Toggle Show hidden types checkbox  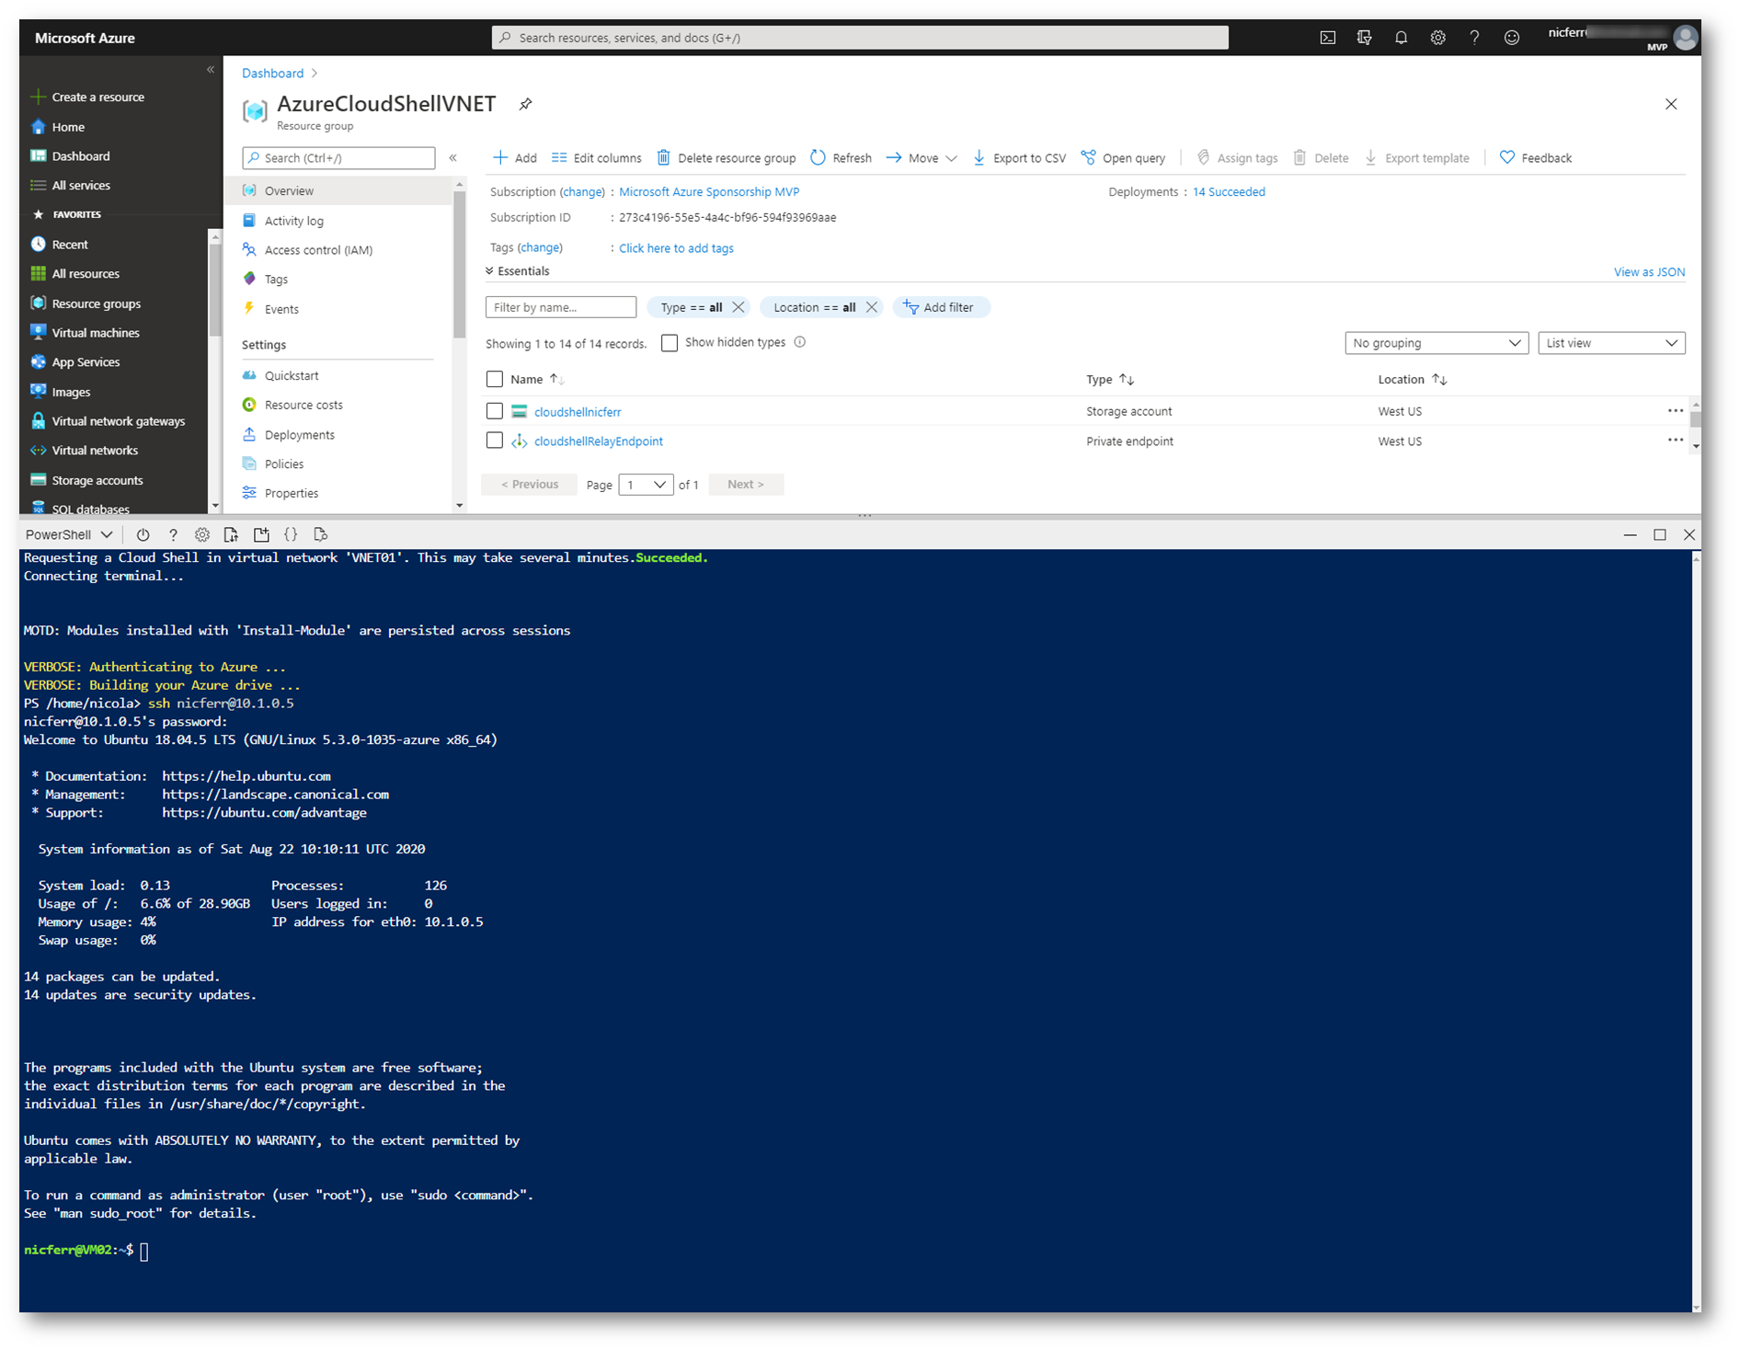coord(670,343)
